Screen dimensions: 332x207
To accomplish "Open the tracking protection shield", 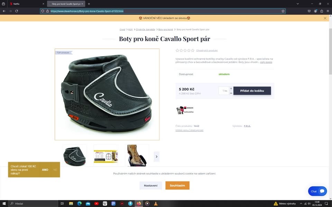I will coord(43,11).
